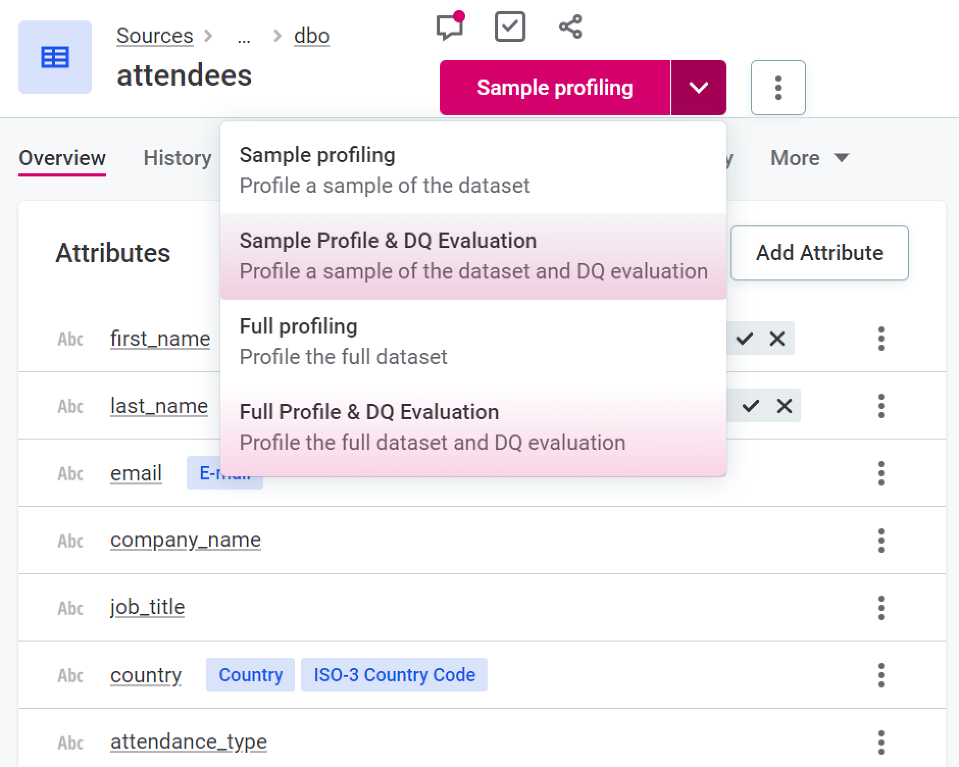Screen dimensions: 959x767
Task: Click the share icon
Action: tap(570, 27)
